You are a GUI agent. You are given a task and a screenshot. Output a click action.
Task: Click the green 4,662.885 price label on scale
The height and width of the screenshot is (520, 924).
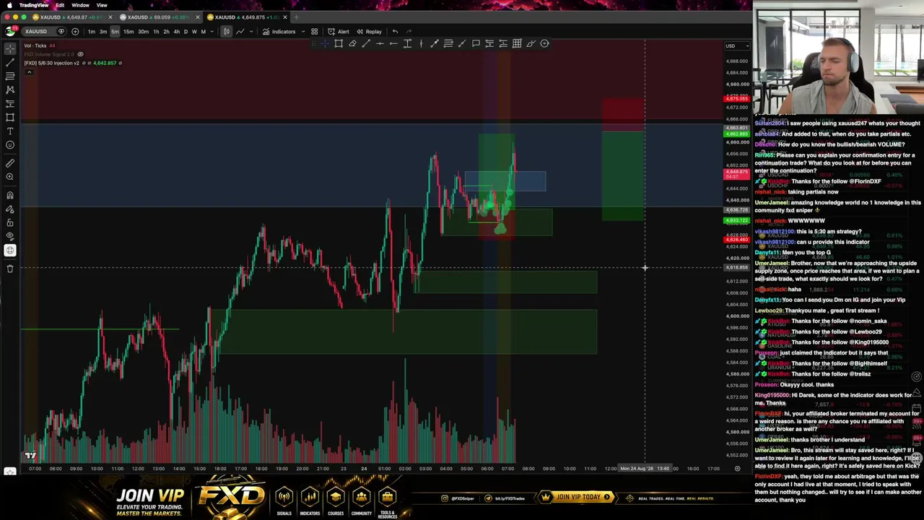click(737, 134)
